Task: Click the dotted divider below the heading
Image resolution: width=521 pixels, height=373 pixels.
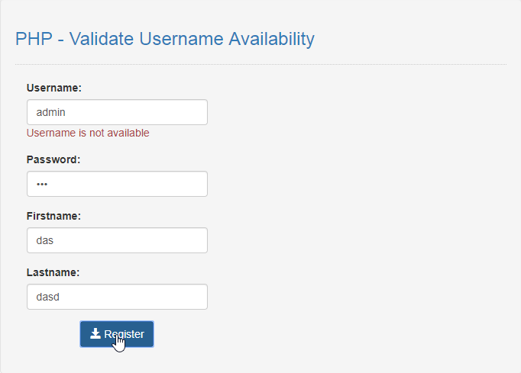Action: click(260, 64)
